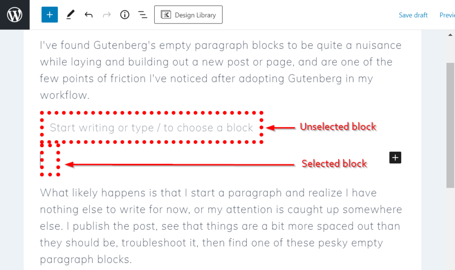Click the Redo arrow icon
The width and height of the screenshot is (455, 270).
(107, 15)
